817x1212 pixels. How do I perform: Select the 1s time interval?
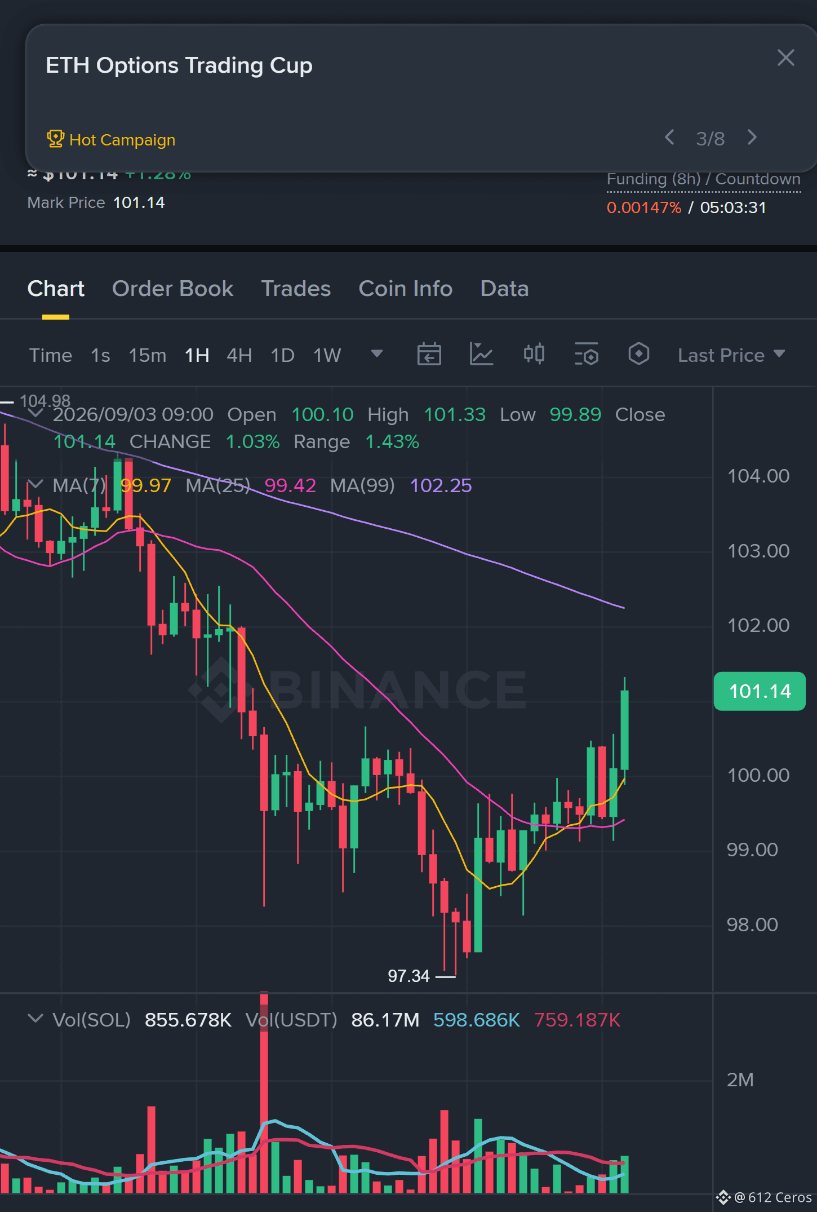click(100, 356)
